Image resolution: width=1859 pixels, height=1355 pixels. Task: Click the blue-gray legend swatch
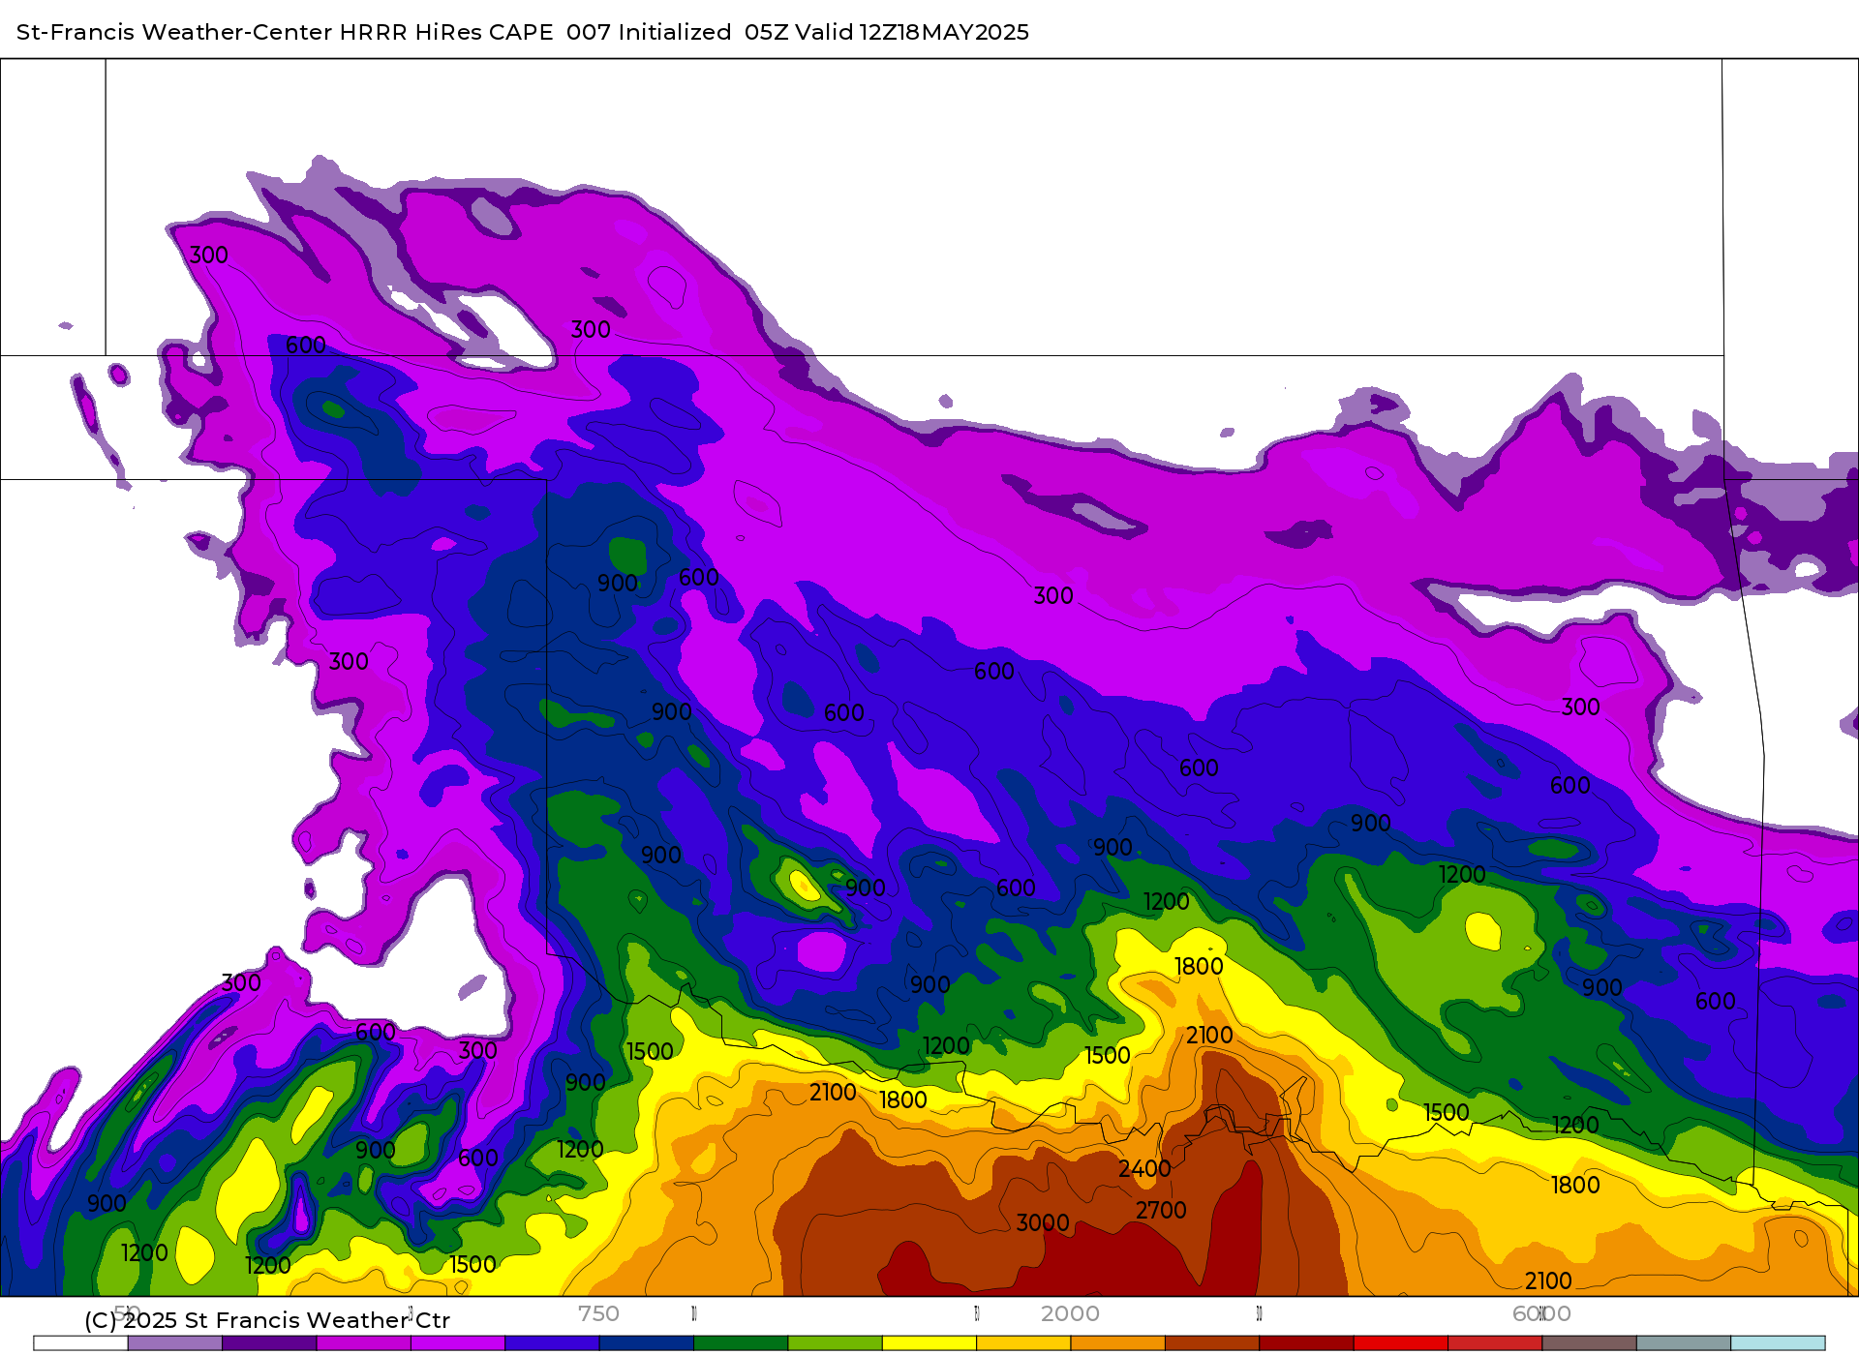coord(1684,1343)
